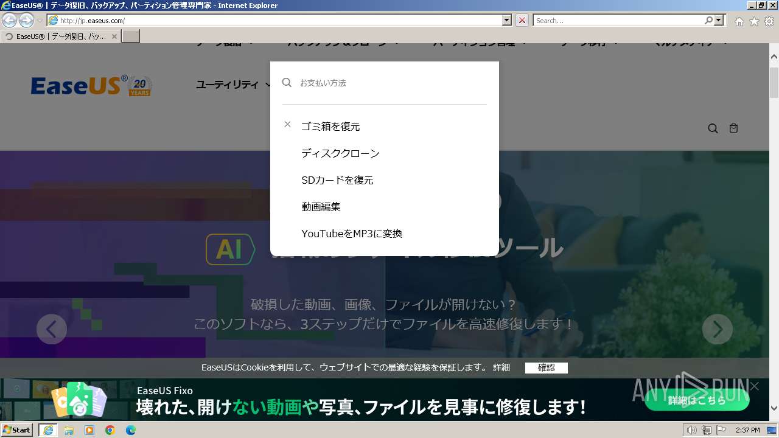The image size is (779, 438).
Task: Click the Action Center flag icon
Action: (x=721, y=430)
